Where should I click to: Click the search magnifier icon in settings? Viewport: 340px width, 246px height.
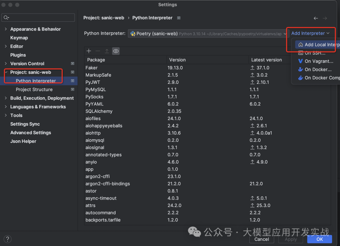[x=6, y=18]
